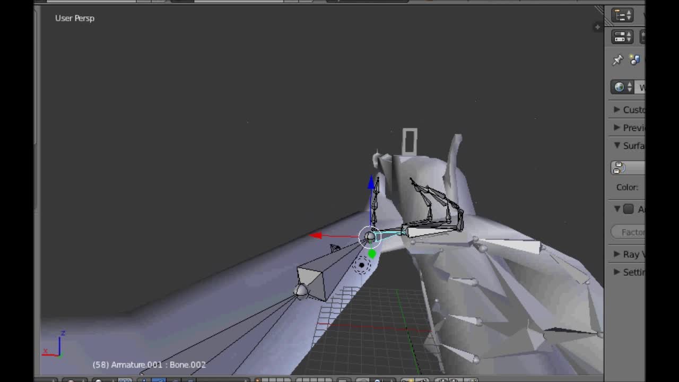Image resolution: width=679 pixels, height=382 pixels.
Task: Open the Outliner editor type selector
Action: point(622,15)
